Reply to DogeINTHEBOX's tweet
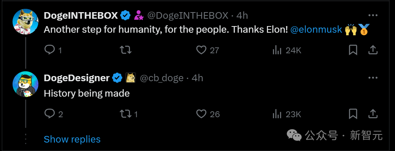395x151 pixels. (x=49, y=50)
